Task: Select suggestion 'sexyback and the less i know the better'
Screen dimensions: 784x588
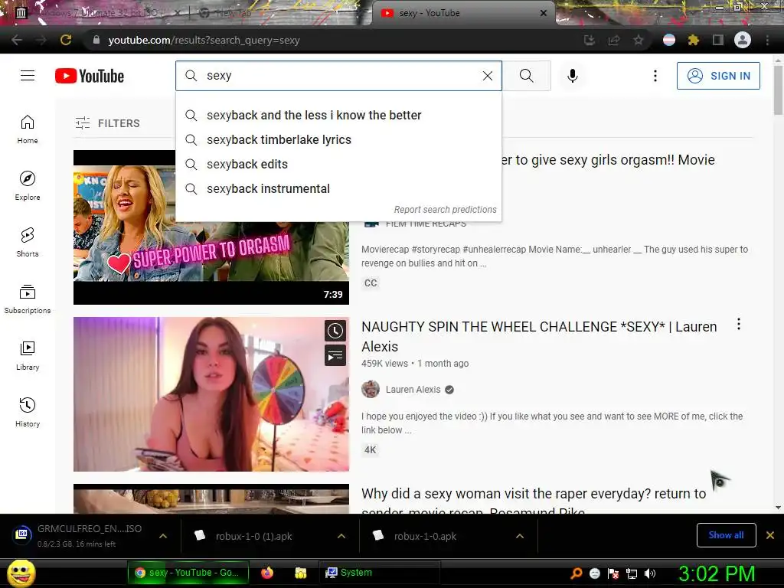Action: coord(338,115)
